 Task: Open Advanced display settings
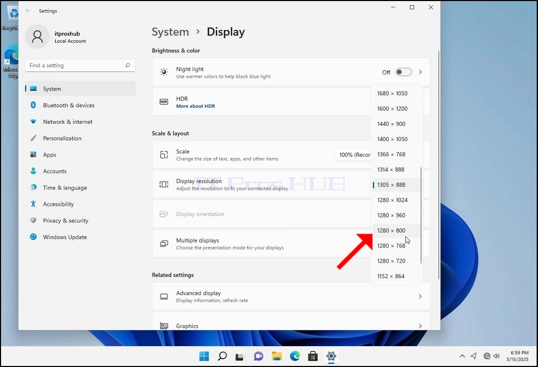(291, 296)
